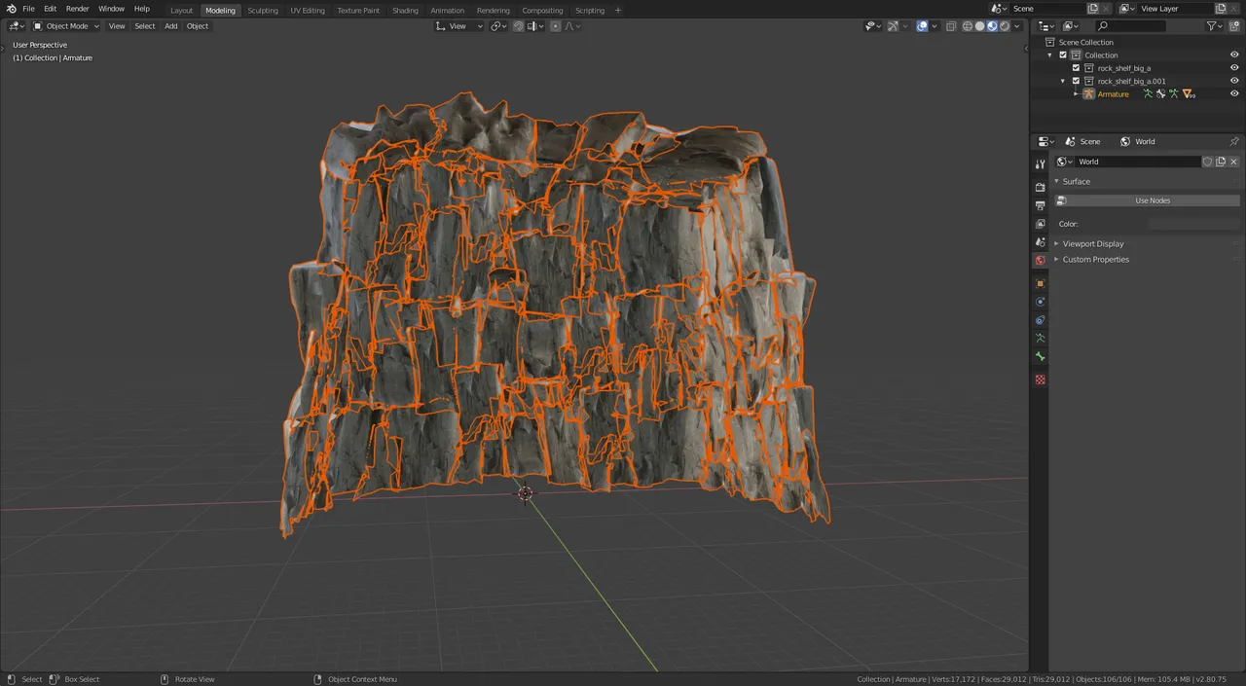The image size is (1246, 686).
Task: Open the Output properties tab
Action: click(1040, 205)
